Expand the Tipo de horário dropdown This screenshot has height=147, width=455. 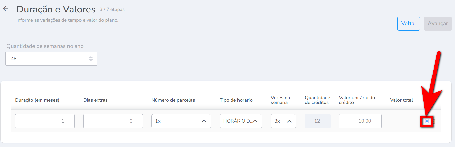point(241,121)
